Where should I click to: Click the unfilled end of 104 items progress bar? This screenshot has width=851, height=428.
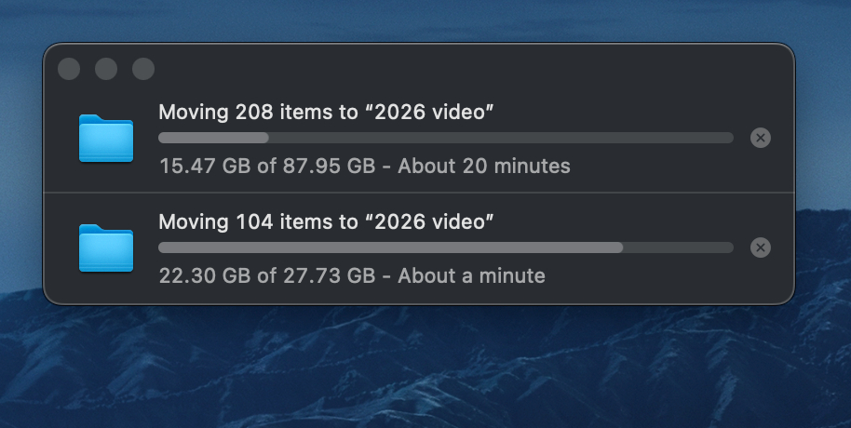(680, 247)
